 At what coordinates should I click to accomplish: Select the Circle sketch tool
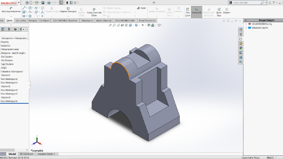(x=30, y=8)
